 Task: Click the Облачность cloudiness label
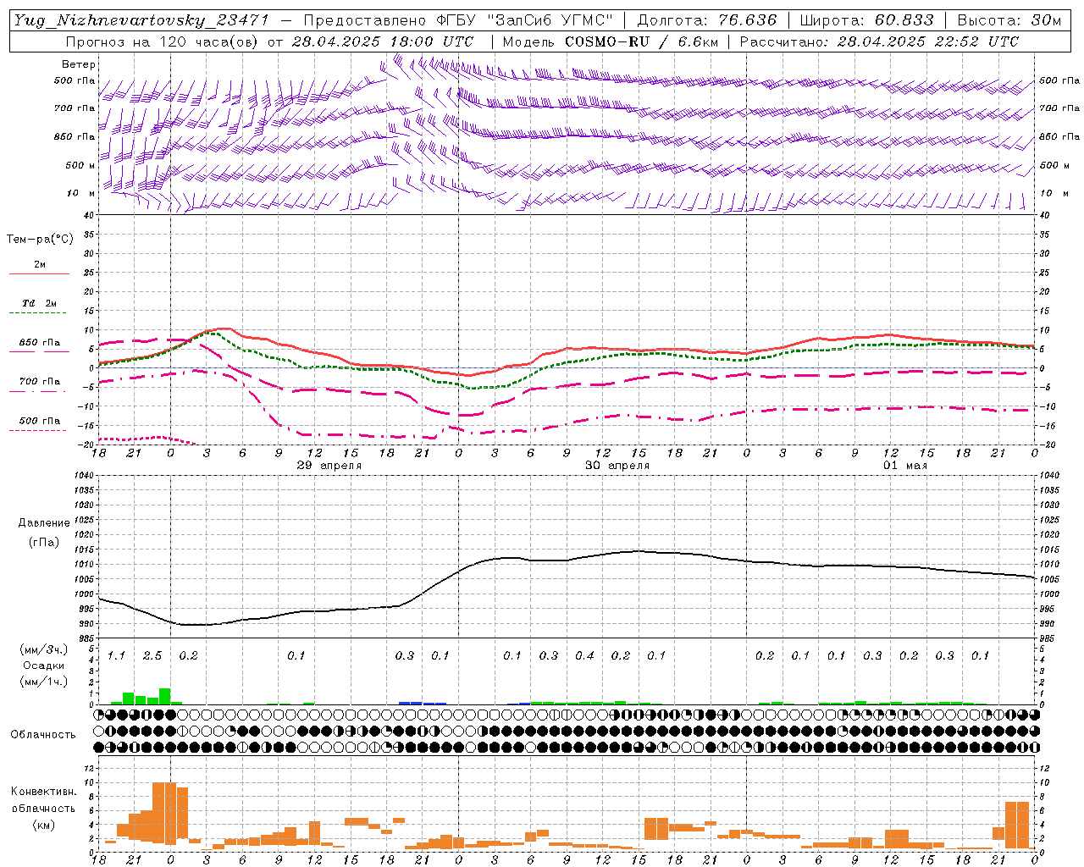[43, 735]
